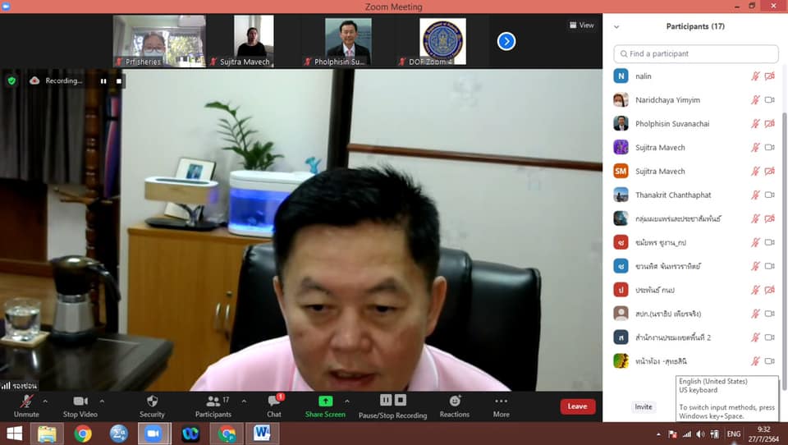Click the N avatar for nalin

point(621,76)
